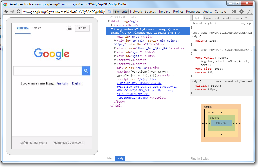Click the Find in Styles filter field

pos(221,159)
